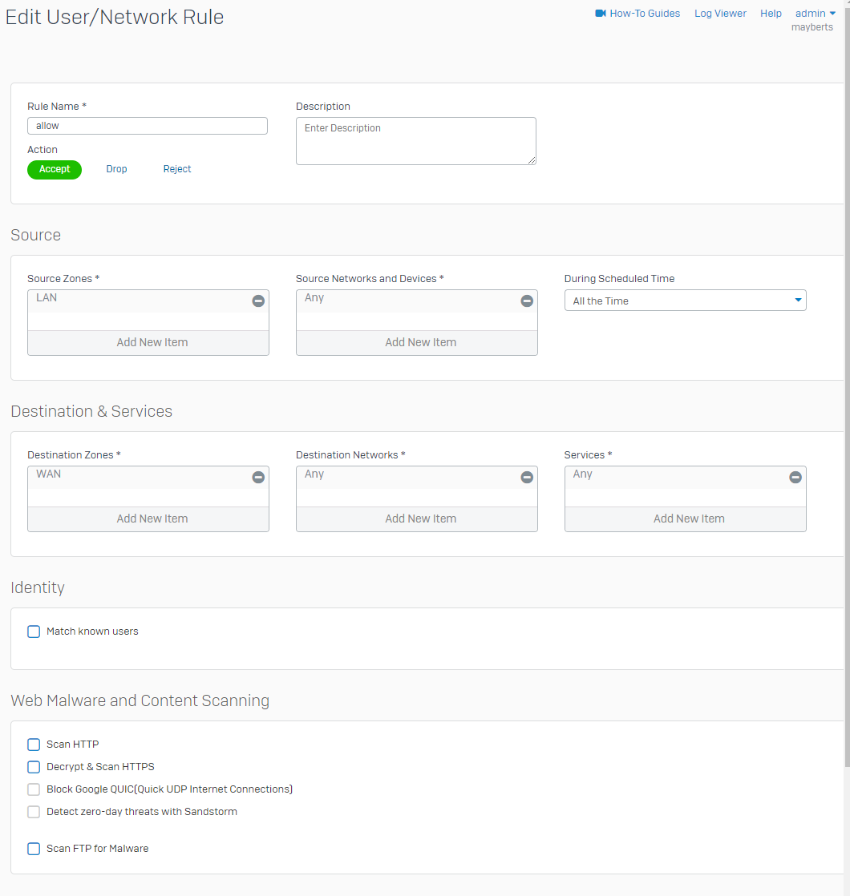Check Scan FTP for Malware
The image size is (850, 896).
click(34, 849)
